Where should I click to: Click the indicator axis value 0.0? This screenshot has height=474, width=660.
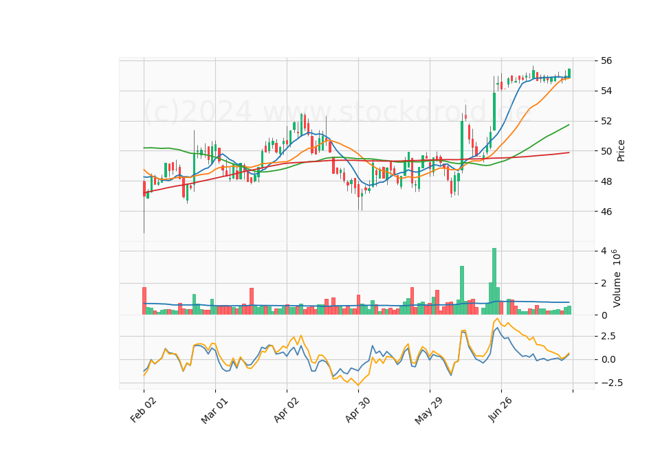[608, 359]
